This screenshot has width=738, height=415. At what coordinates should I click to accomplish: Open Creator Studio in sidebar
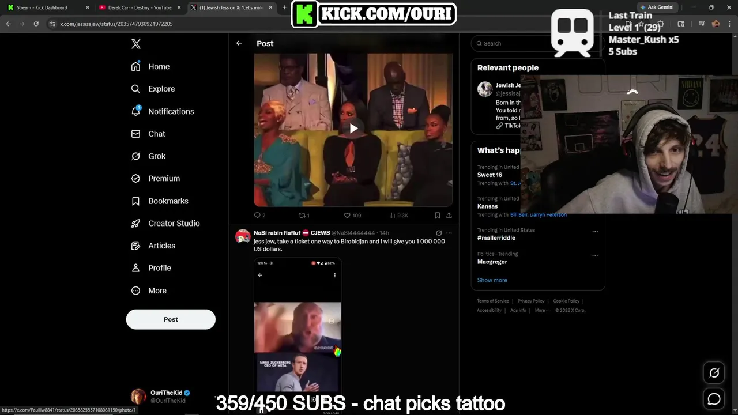point(165,223)
